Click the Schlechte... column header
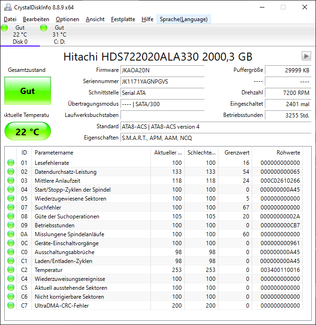This screenshot has width=316, height=325. tap(201, 153)
